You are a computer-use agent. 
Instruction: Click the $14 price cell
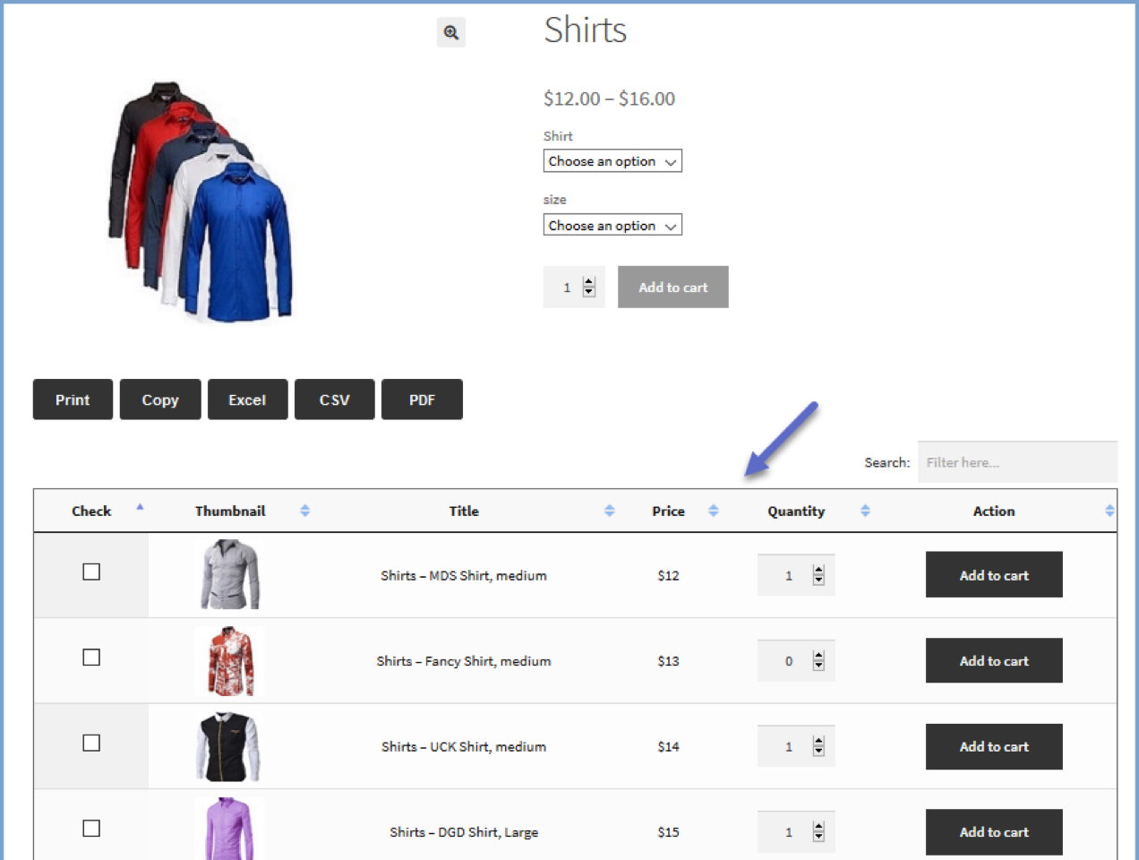coord(668,746)
